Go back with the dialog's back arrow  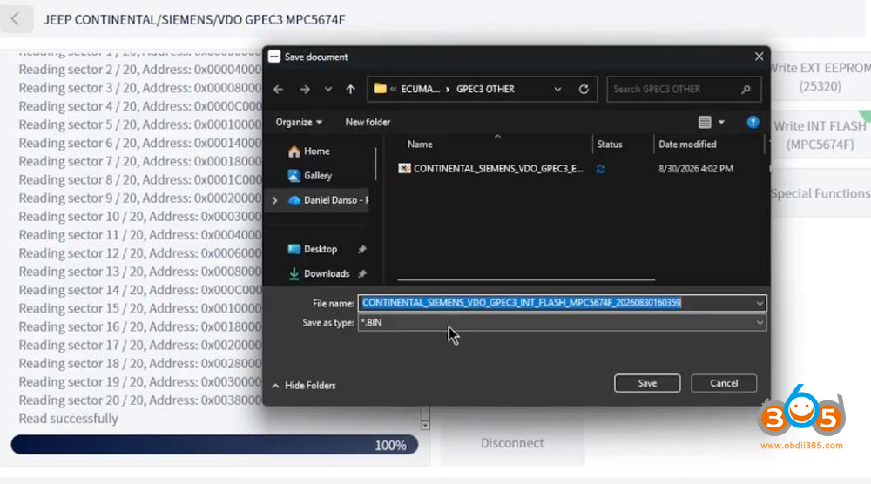pos(279,90)
